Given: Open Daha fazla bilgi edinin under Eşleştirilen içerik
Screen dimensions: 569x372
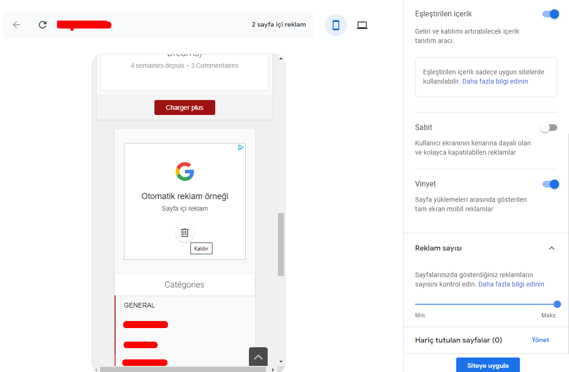Looking at the screenshot, I should click(495, 81).
